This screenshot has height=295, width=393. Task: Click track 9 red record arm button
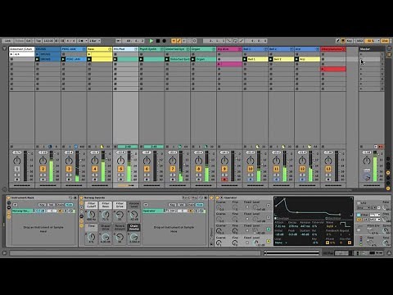224,179
